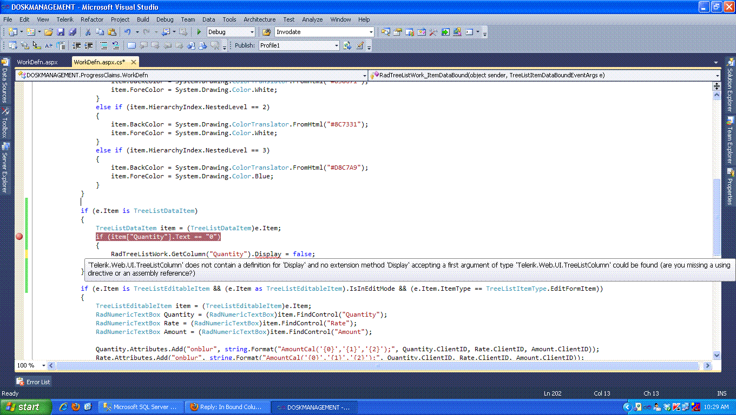Expand the Publish Profile1 dropdown
The height and width of the screenshot is (415, 736).
pyautogui.click(x=336, y=46)
